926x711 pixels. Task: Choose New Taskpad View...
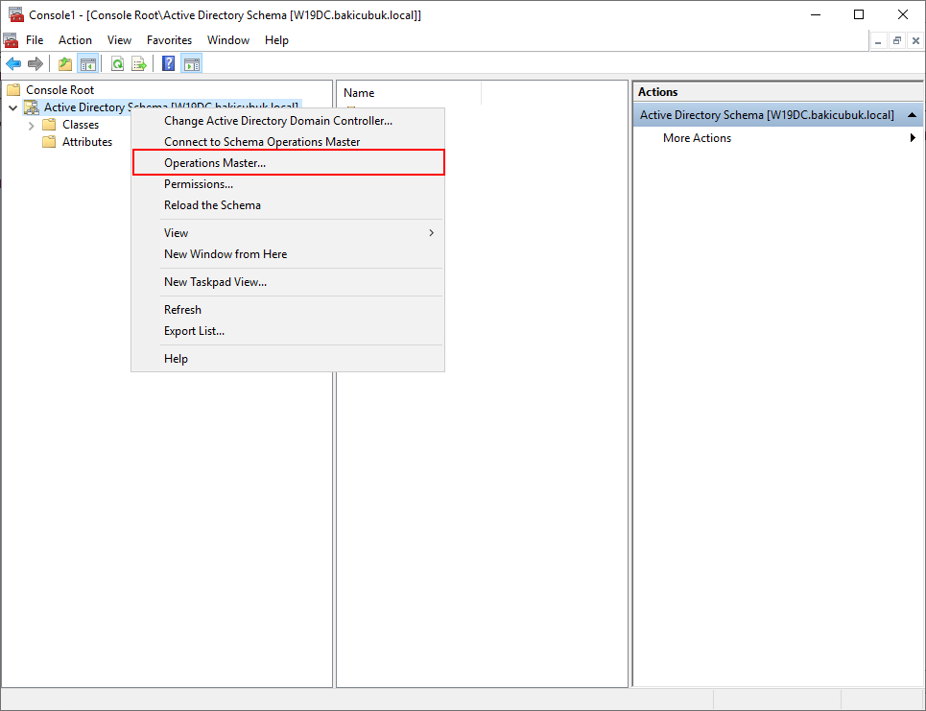click(x=288, y=282)
